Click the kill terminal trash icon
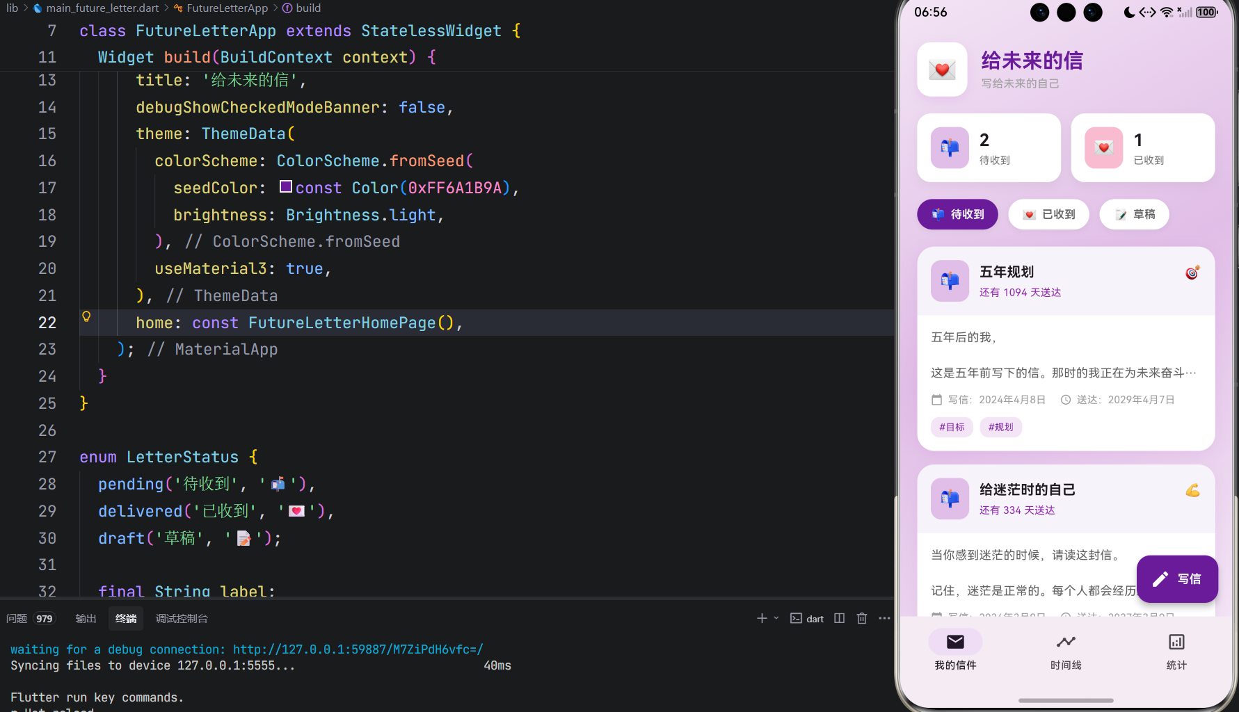Image resolution: width=1239 pixels, height=712 pixels. tap(862, 618)
